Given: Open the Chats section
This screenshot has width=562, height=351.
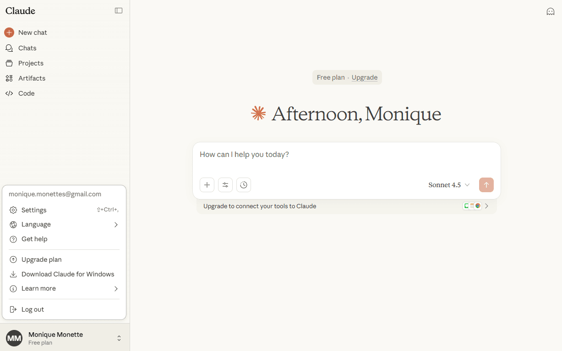Looking at the screenshot, I should pos(27,48).
